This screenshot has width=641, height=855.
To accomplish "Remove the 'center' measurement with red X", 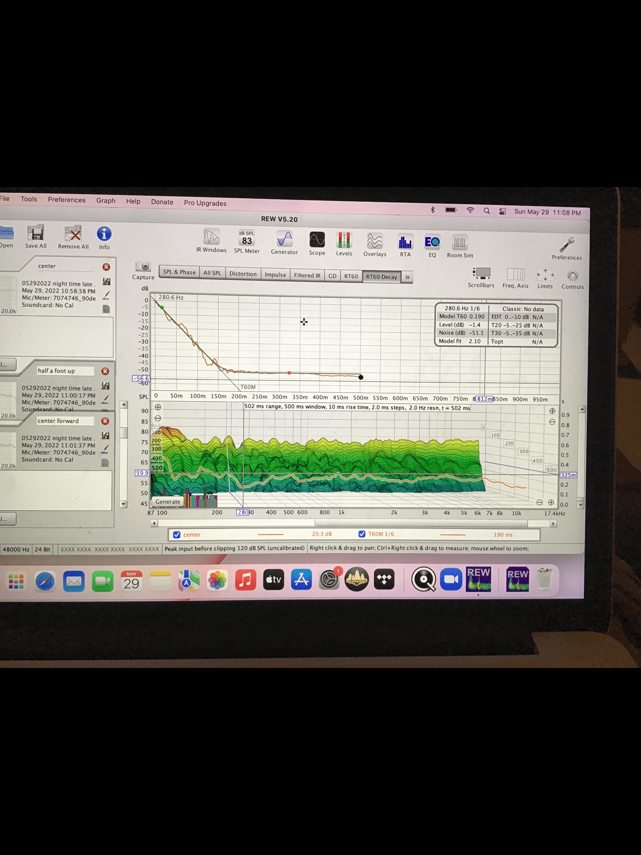I will coord(106,267).
